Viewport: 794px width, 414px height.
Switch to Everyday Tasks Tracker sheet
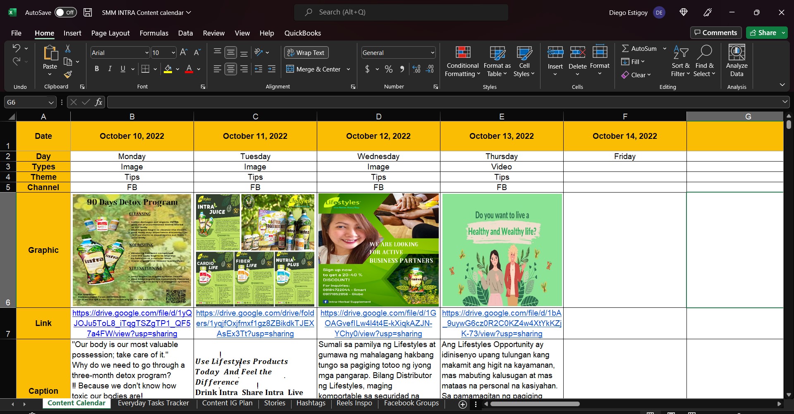(x=153, y=403)
